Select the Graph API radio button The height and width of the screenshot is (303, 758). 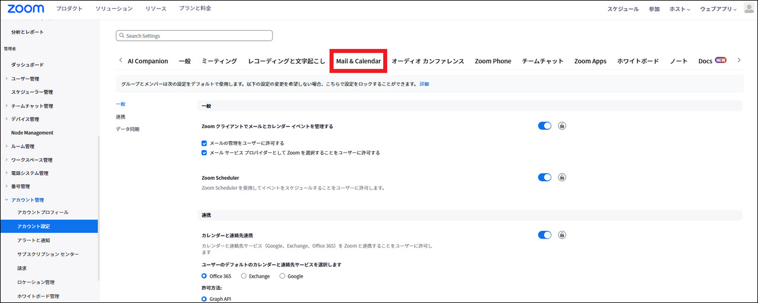(205, 299)
